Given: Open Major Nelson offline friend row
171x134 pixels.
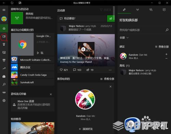Looking at the screenshot, I should [x=144, y=72].
